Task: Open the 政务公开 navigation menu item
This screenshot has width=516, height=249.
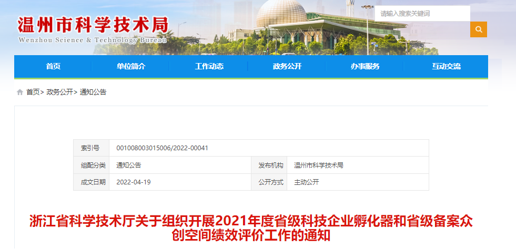Action: (x=287, y=66)
